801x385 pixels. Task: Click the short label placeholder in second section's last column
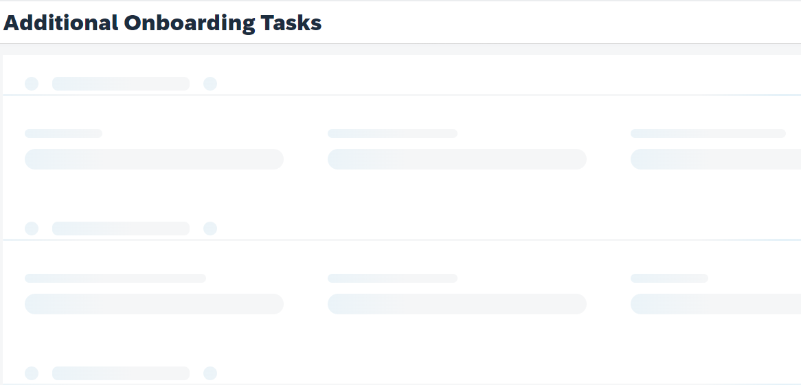coord(669,278)
